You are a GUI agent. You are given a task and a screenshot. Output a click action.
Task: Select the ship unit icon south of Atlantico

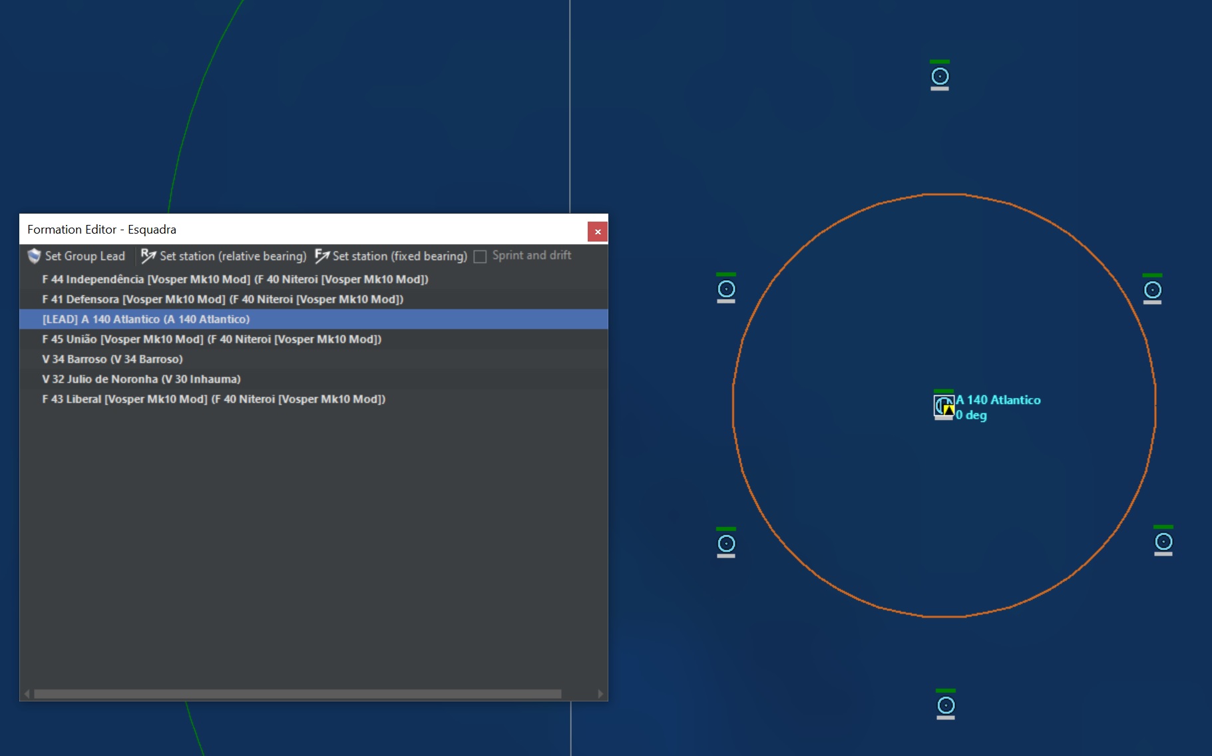(946, 705)
